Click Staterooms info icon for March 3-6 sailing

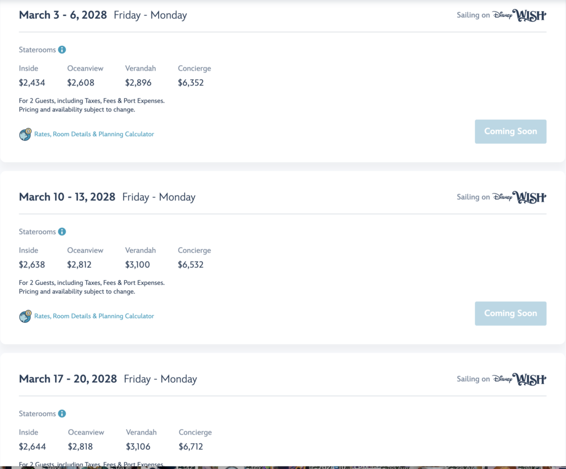coord(62,50)
